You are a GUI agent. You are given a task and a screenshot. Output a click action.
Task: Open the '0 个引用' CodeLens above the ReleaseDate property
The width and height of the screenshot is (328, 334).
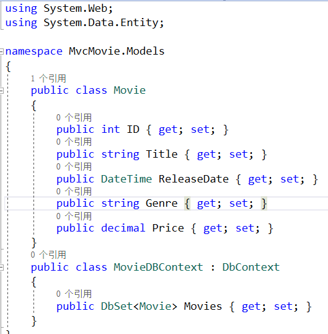pos(74,166)
